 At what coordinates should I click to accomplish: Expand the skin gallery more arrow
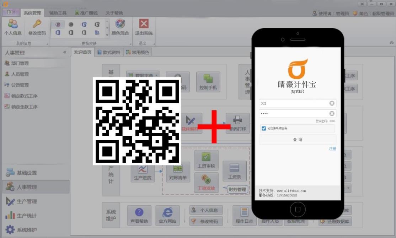pyautogui.click(x=107, y=35)
